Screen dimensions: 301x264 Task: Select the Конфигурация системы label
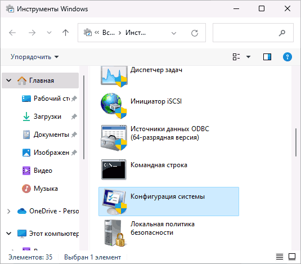pyautogui.click(x=168, y=196)
